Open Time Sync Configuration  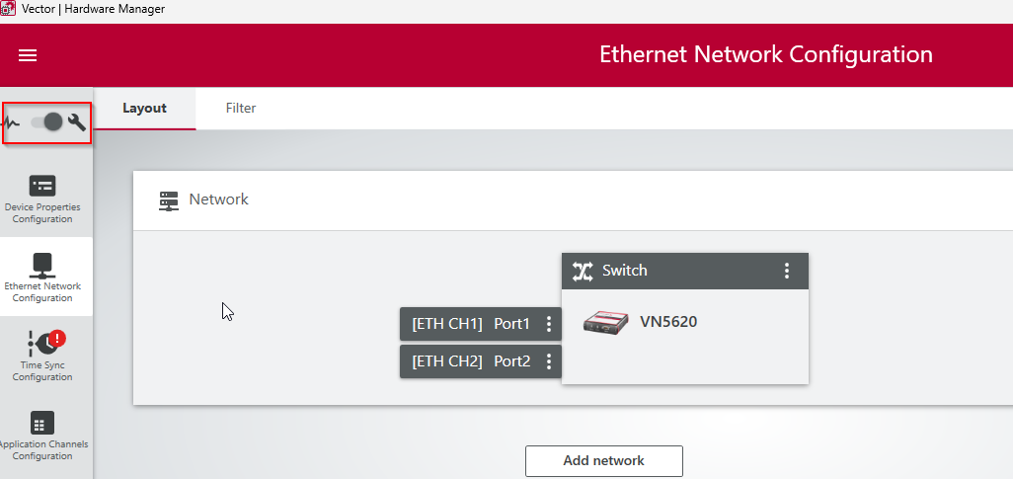click(42, 356)
